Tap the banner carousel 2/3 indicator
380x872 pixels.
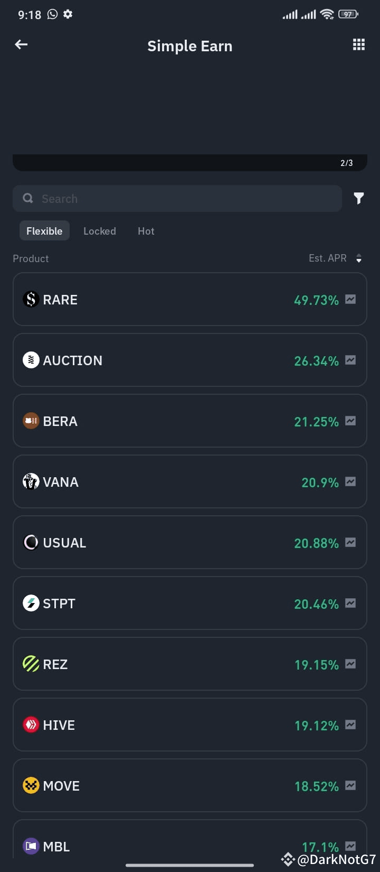[347, 163]
